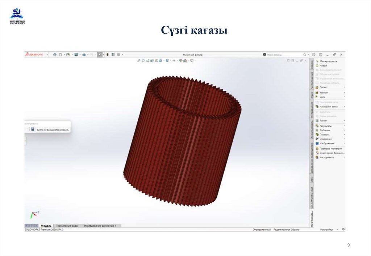Click the Проверка геометрии icon
Screen dimensions: 371x256
coord(329,149)
